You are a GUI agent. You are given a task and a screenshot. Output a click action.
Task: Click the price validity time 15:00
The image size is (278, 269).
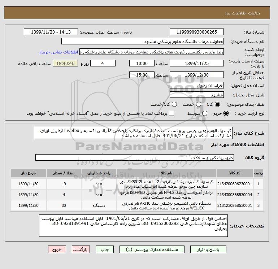(142, 75)
